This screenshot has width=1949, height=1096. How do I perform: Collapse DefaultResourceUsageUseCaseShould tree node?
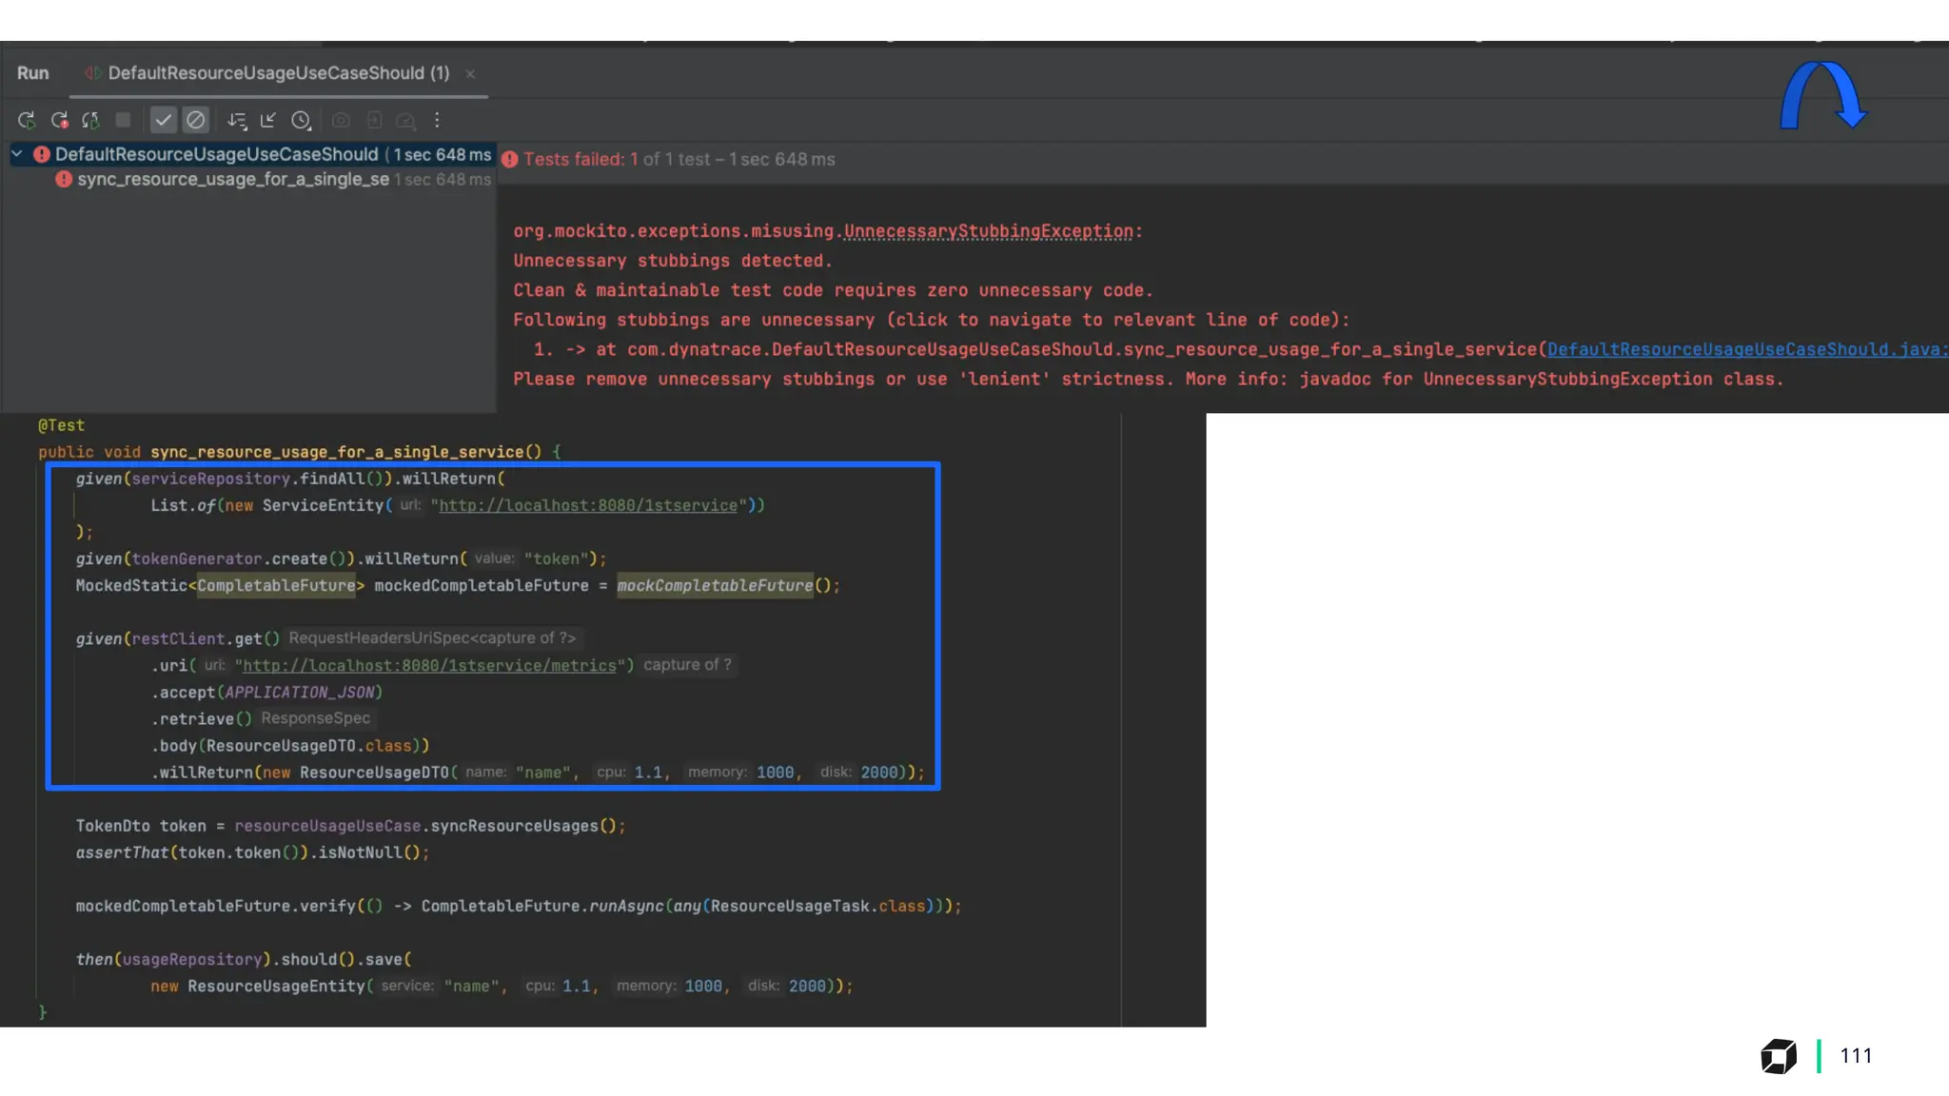coord(17,153)
